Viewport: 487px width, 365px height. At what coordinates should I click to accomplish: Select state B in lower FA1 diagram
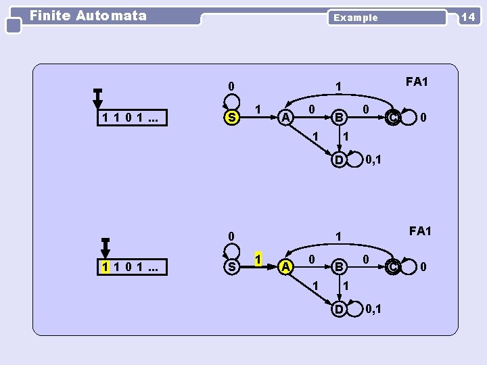pos(339,267)
